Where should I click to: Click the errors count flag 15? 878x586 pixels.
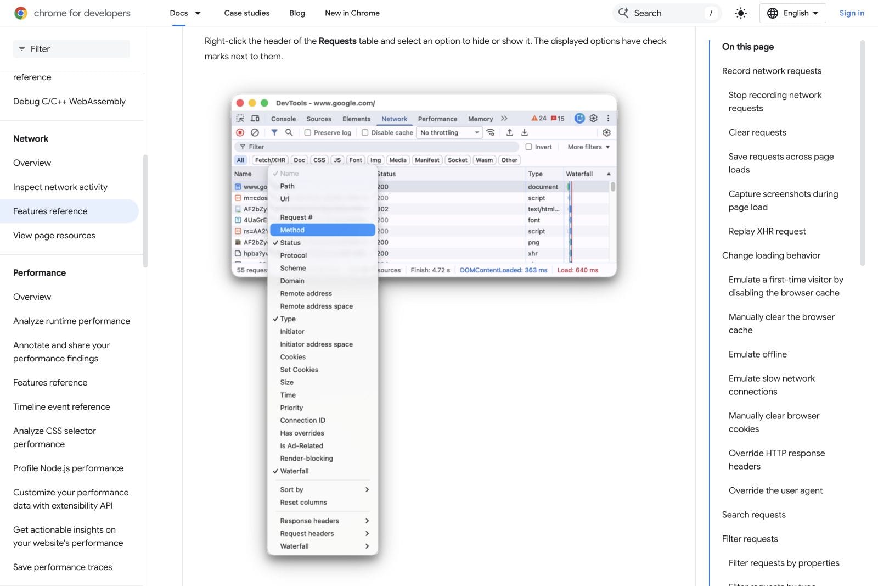tap(558, 118)
